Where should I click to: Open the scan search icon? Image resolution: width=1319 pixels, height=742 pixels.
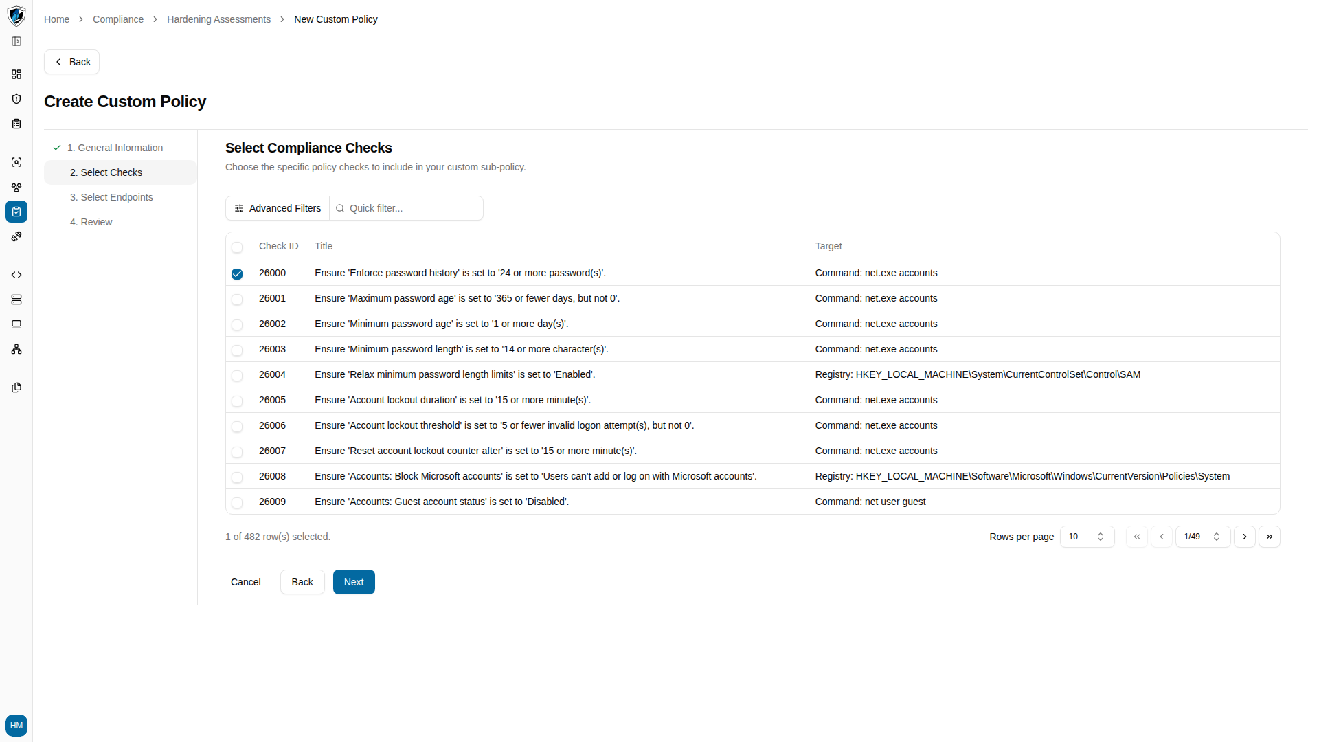(16, 162)
